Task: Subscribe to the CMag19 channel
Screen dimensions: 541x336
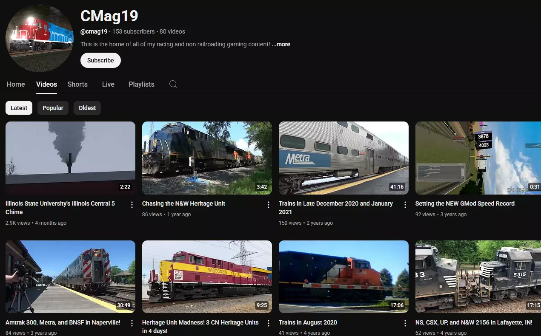Action: (x=100, y=60)
